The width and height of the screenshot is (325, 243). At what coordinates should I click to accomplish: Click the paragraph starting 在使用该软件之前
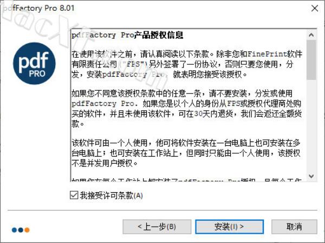tap(187, 64)
